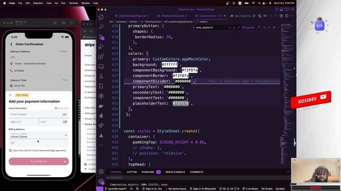Click the ZIP field
341x191 pixels.
(39, 143)
